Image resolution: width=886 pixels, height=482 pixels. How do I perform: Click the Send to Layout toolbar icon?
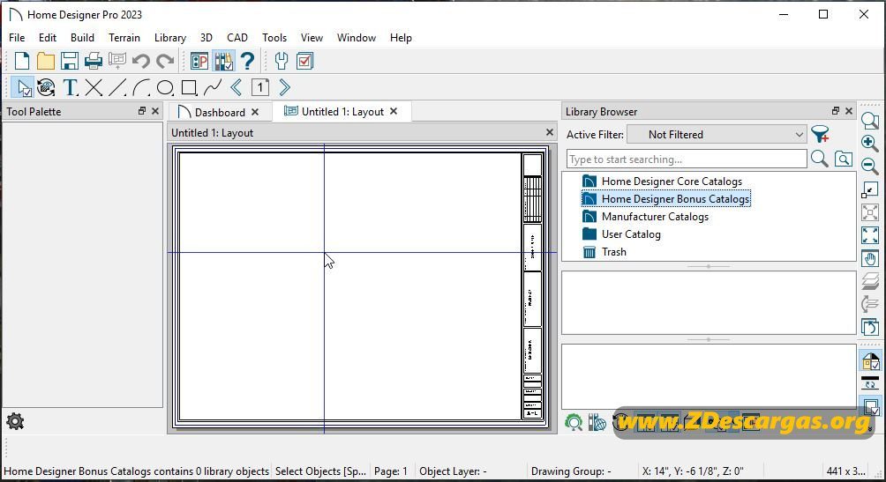pos(117,61)
